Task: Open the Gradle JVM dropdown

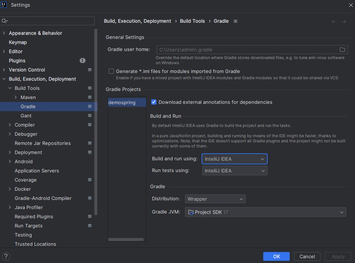Action: 265,212
